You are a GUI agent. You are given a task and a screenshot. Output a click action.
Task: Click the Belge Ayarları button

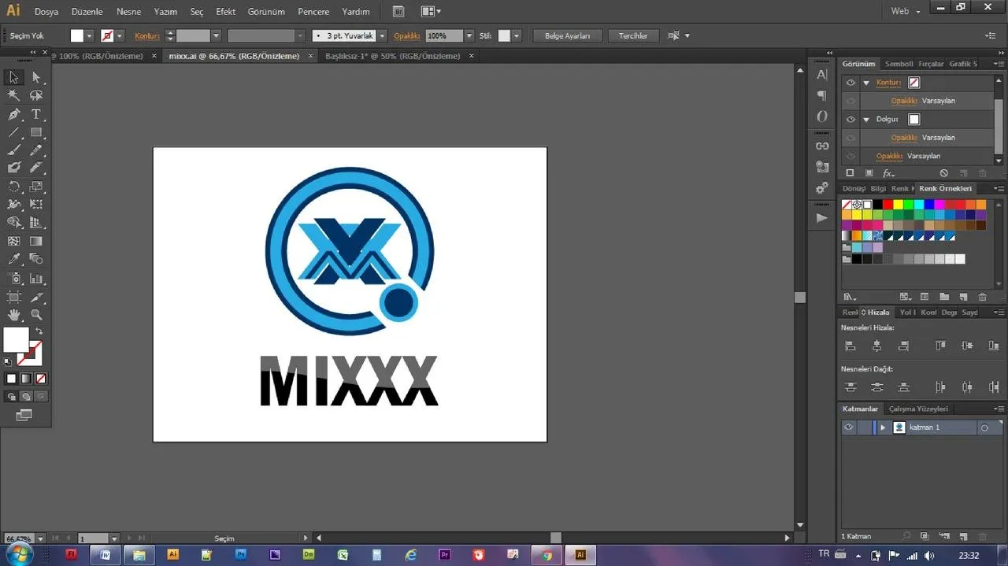point(567,35)
